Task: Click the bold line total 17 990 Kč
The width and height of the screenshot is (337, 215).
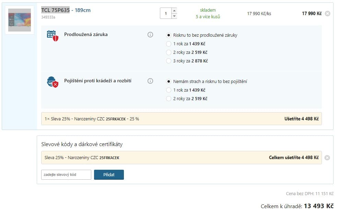Action: pos(312,13)
